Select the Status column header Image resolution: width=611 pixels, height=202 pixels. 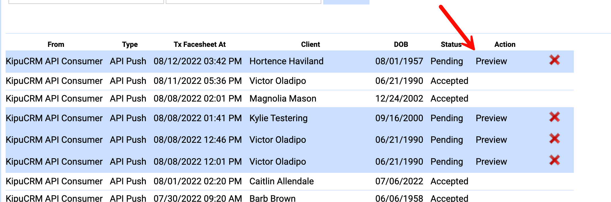[x=451, y=44]
